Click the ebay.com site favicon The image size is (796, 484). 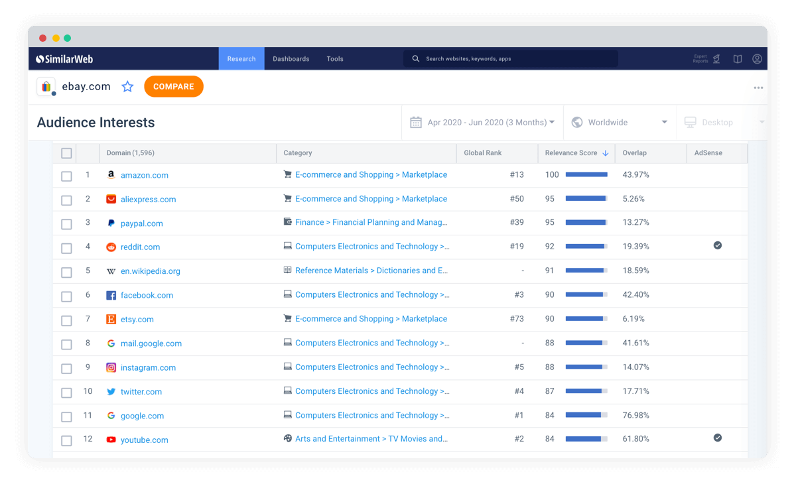[46, 87]
